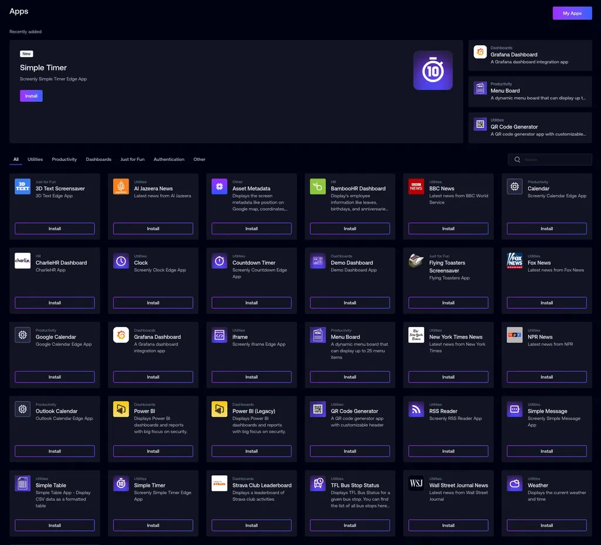Click into the app Search field

coord(549,160)
